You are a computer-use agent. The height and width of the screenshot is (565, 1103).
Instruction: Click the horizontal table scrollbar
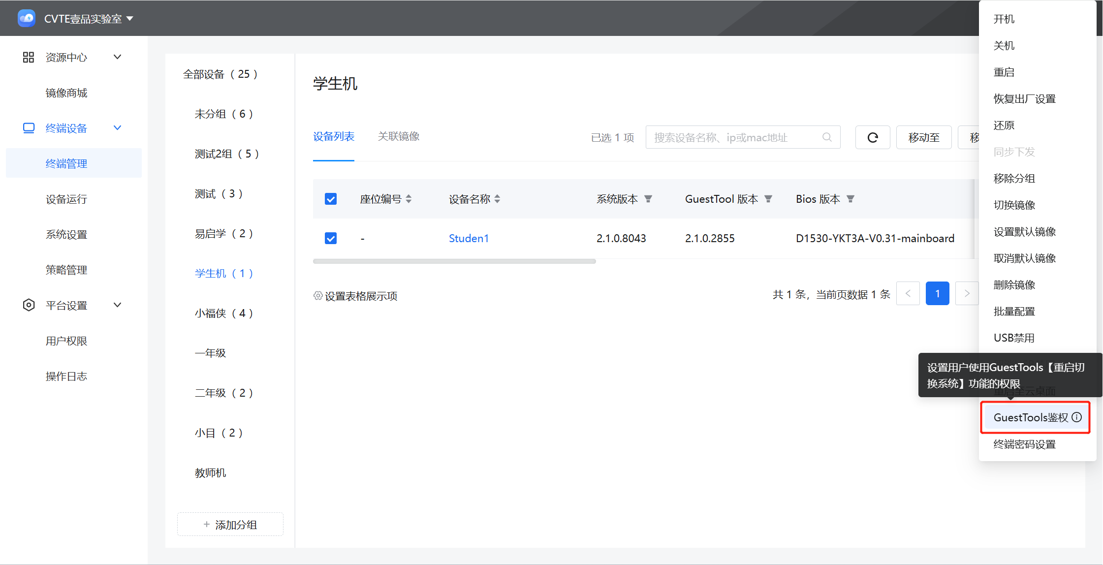pyautogui.click(x=454, y=261)
